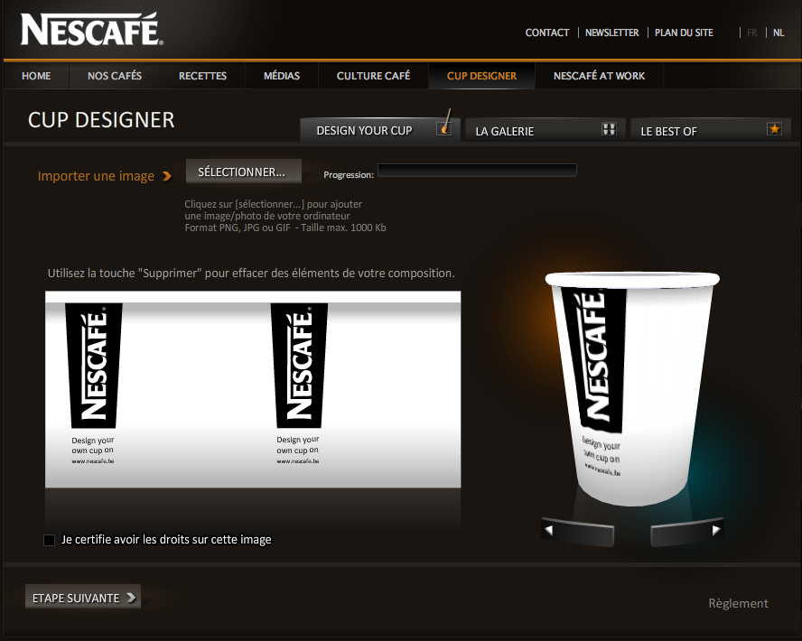Viewport: 802px width, 641px height.
Task: Click the 'Progression:' label
Action: point(349,175)
